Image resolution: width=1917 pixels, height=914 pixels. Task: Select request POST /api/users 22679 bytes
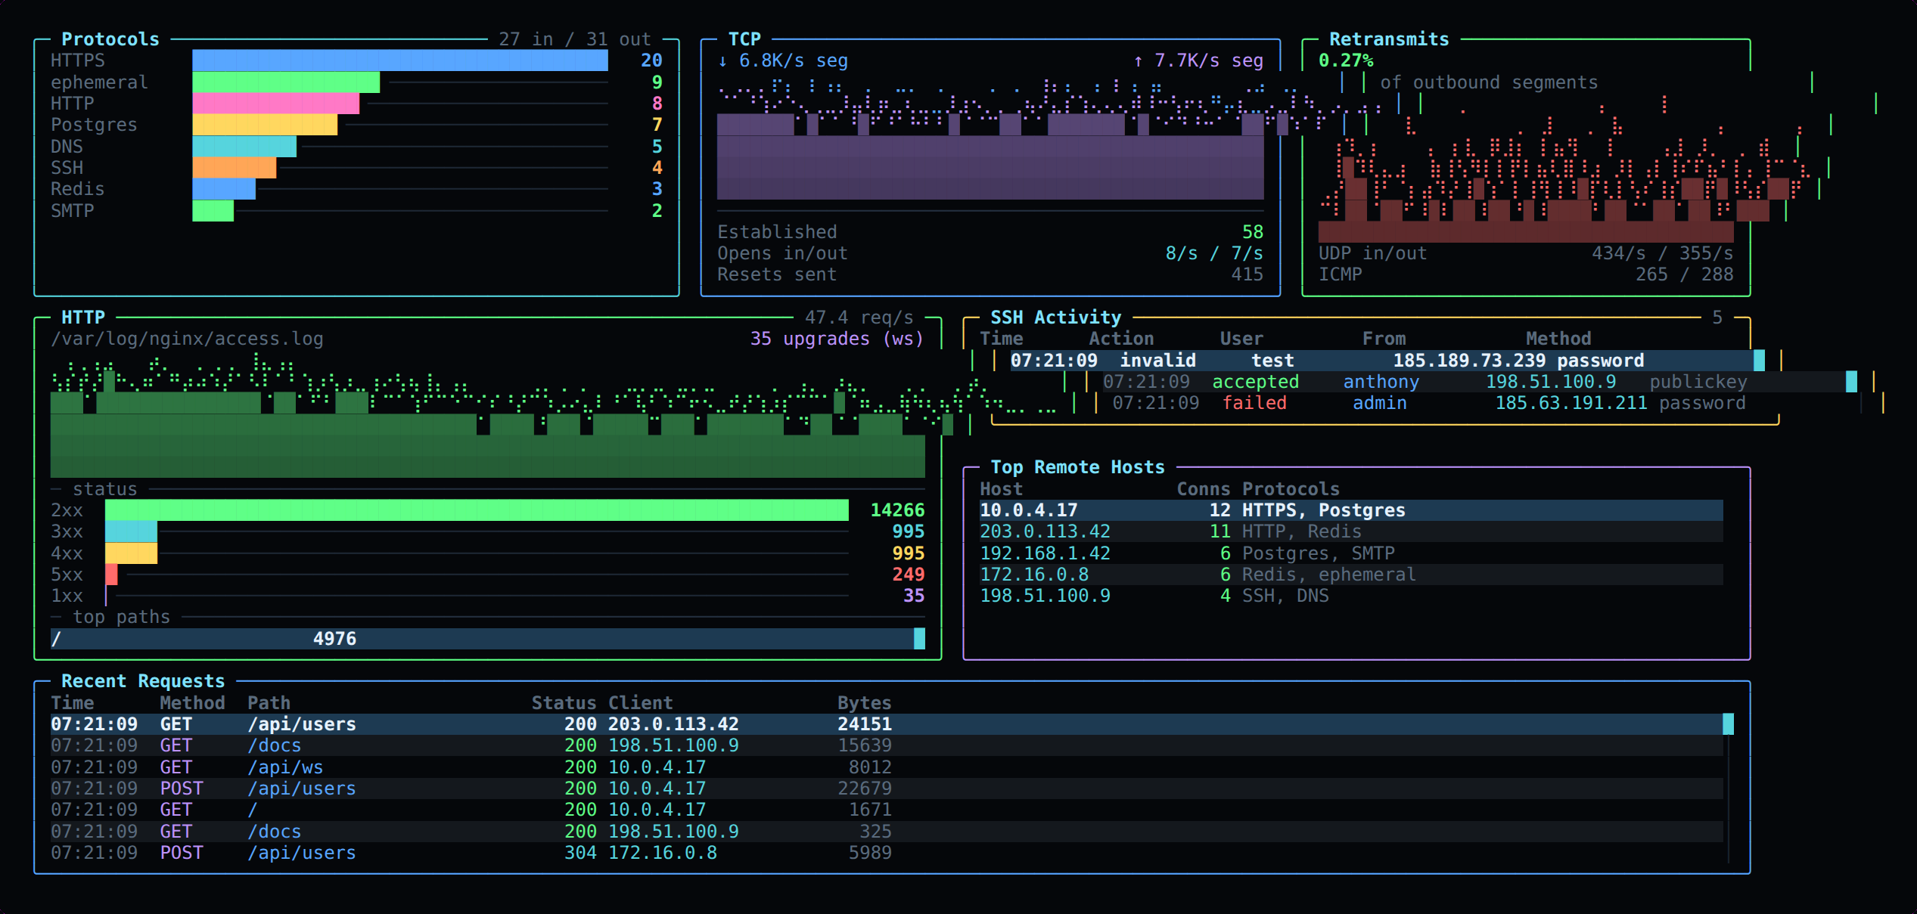887,789
